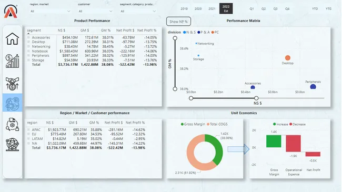Expand the LATAM region row
This screenshot has width=342, height=192.
[28, 138]
